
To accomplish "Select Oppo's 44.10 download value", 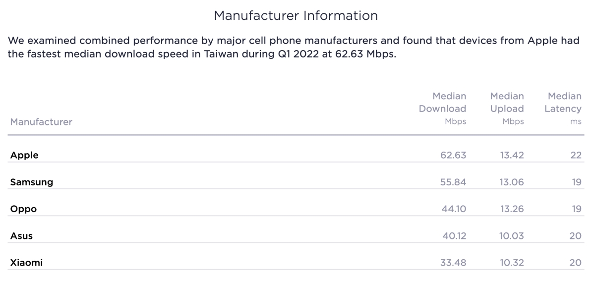I will [454, 209].
